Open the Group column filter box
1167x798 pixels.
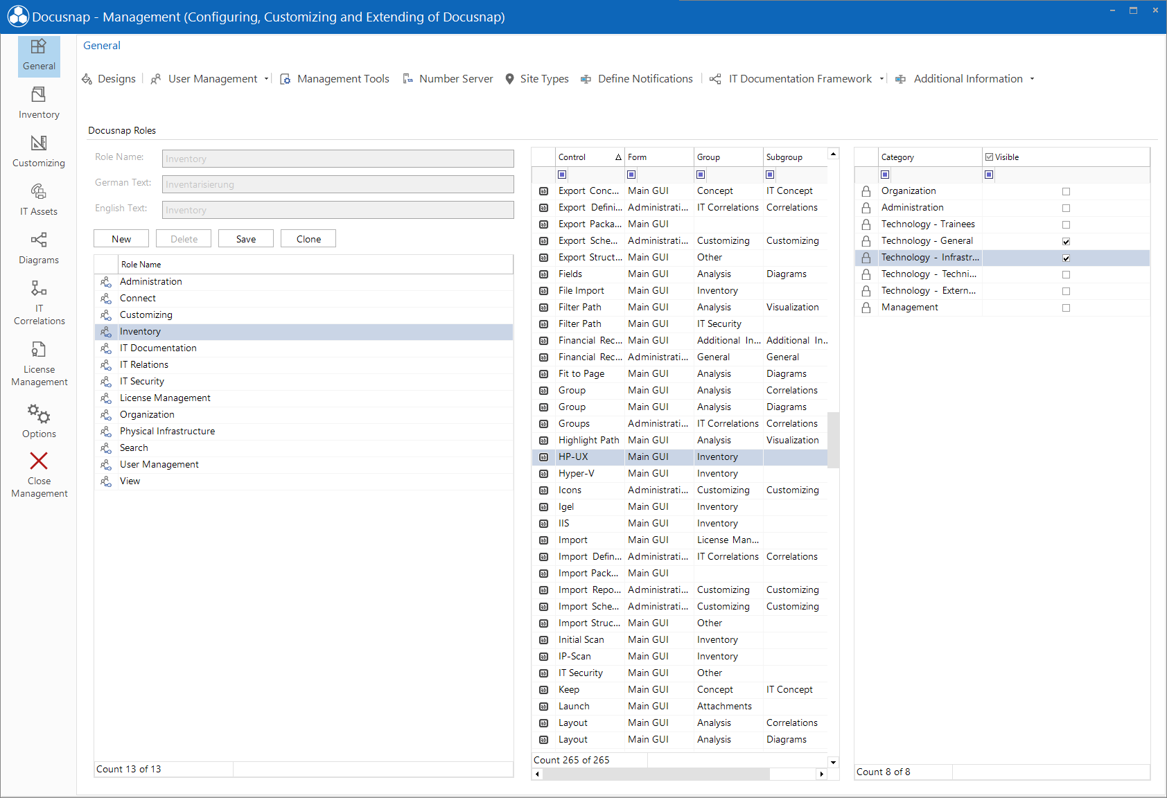click(x=701, y=175)
